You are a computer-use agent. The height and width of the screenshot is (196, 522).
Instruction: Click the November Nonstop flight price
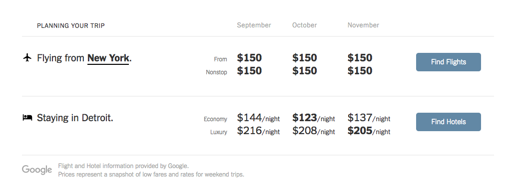[x=360, y=71]
